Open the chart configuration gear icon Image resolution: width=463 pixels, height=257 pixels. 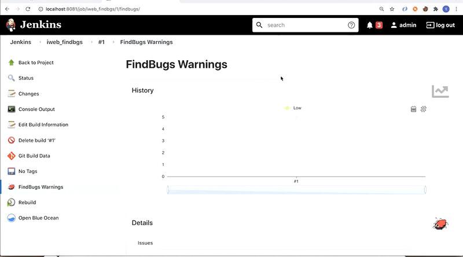pyautogui.click(x=424, y=109)
